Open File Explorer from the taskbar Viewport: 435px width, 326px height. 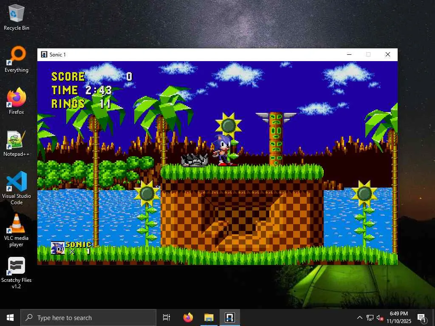209,318
